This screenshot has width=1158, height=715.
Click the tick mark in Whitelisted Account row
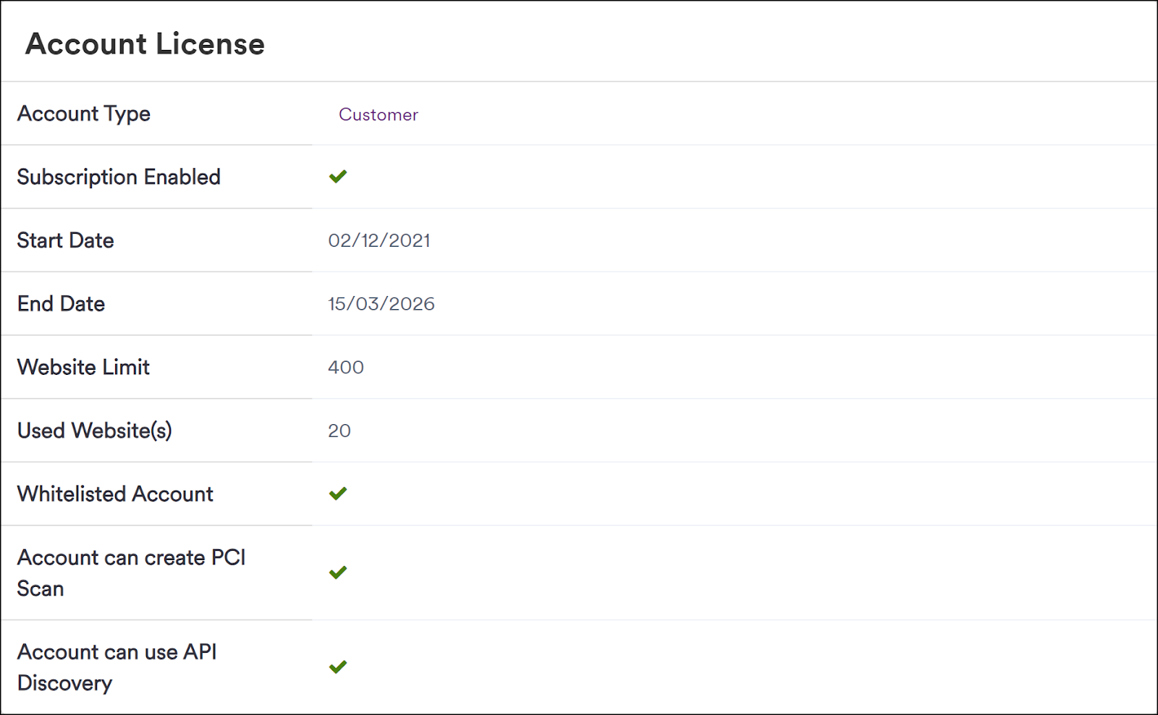[338, 494]
